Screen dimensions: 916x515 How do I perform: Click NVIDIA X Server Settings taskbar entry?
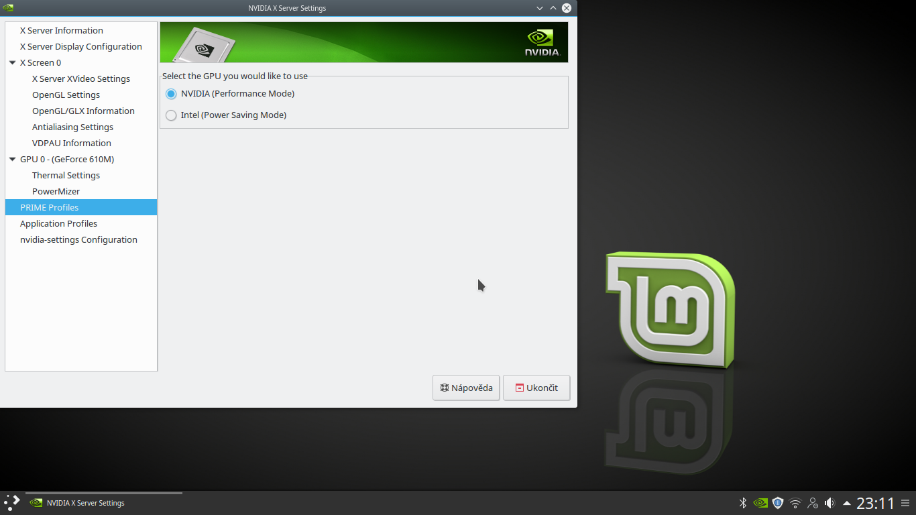click(104, 503)
